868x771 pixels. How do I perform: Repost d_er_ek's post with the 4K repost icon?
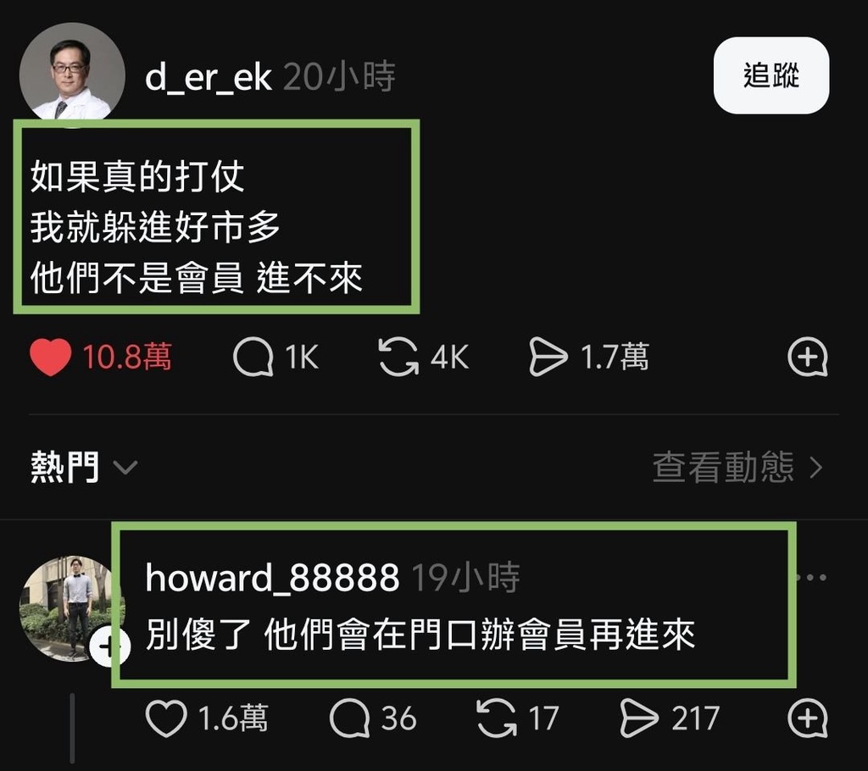pos(398,357)
